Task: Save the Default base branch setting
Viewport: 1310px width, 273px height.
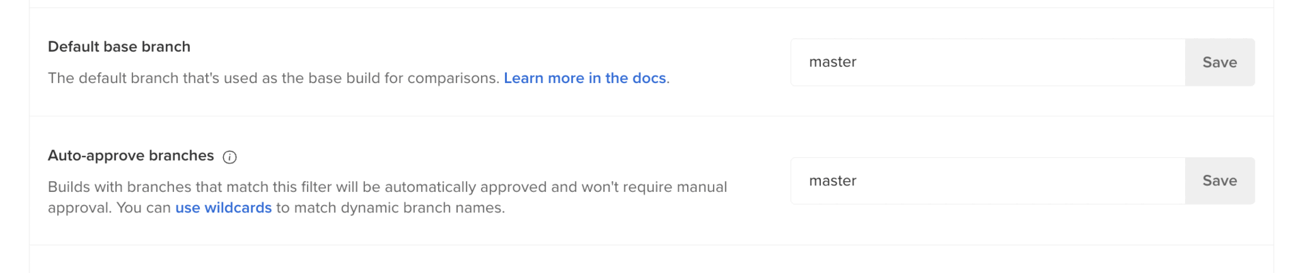Action: click(1219, 63)
